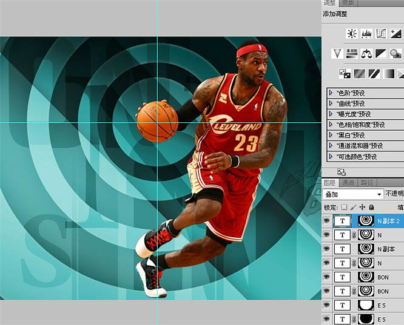Click the mask thumbnail of the linked BON layer
This screenshot has width=404, height=325.
coord(366,291)
